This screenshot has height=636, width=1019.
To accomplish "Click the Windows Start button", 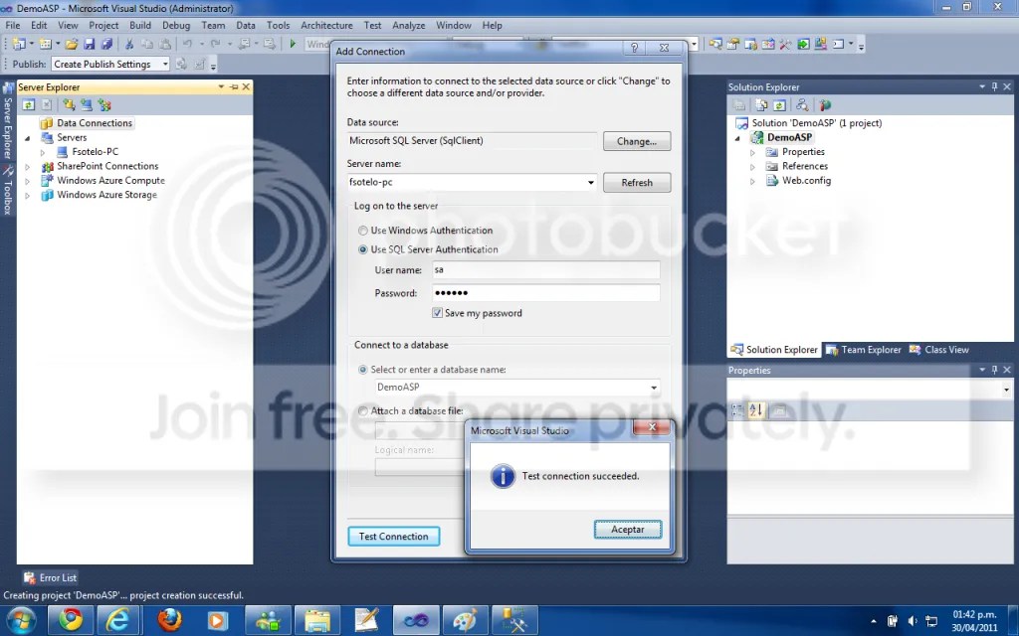I will (21, 621).
